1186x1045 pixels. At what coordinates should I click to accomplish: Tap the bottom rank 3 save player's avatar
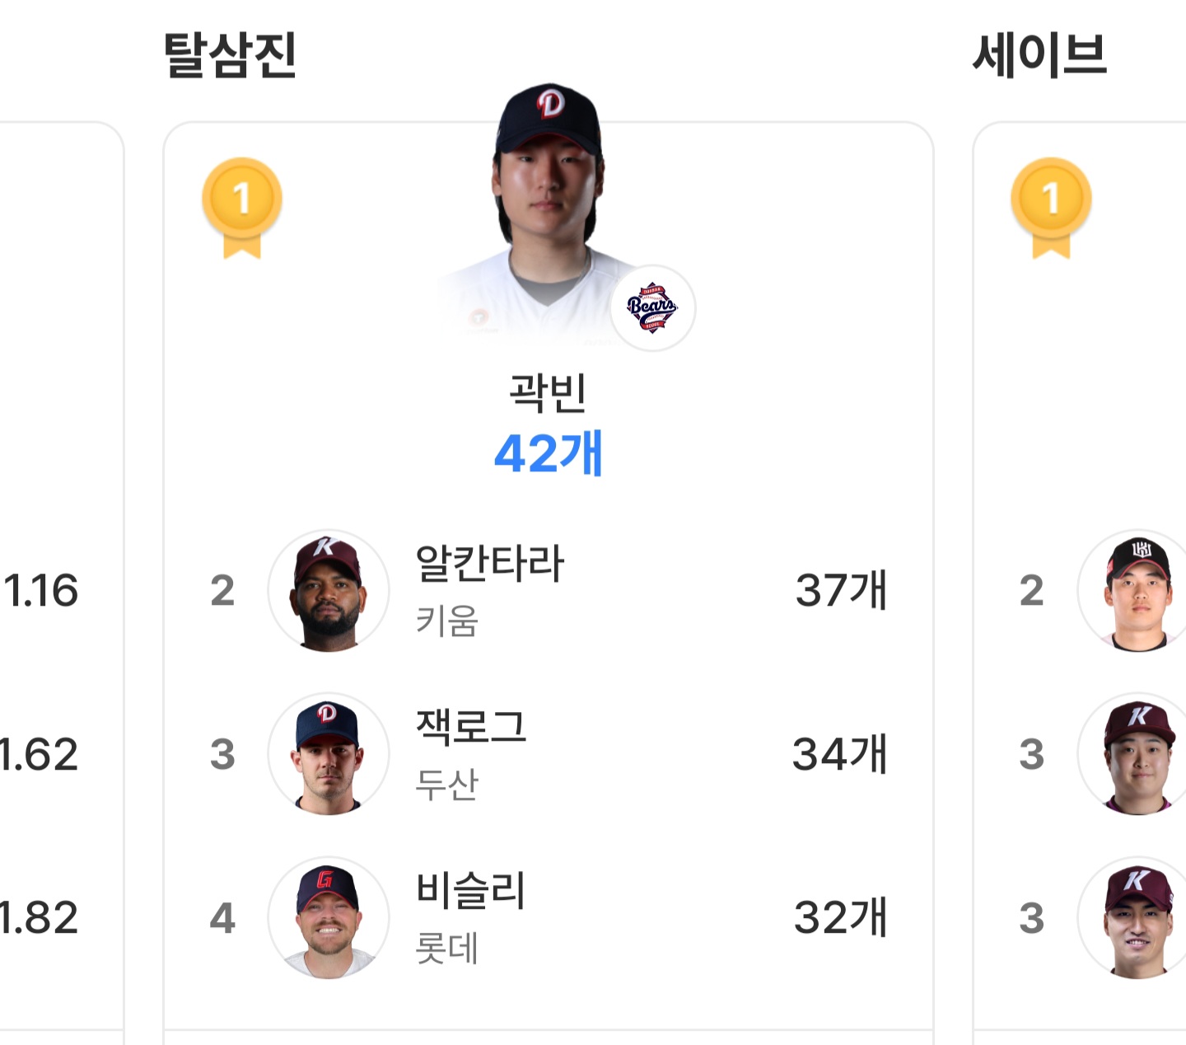(1137, 917)
